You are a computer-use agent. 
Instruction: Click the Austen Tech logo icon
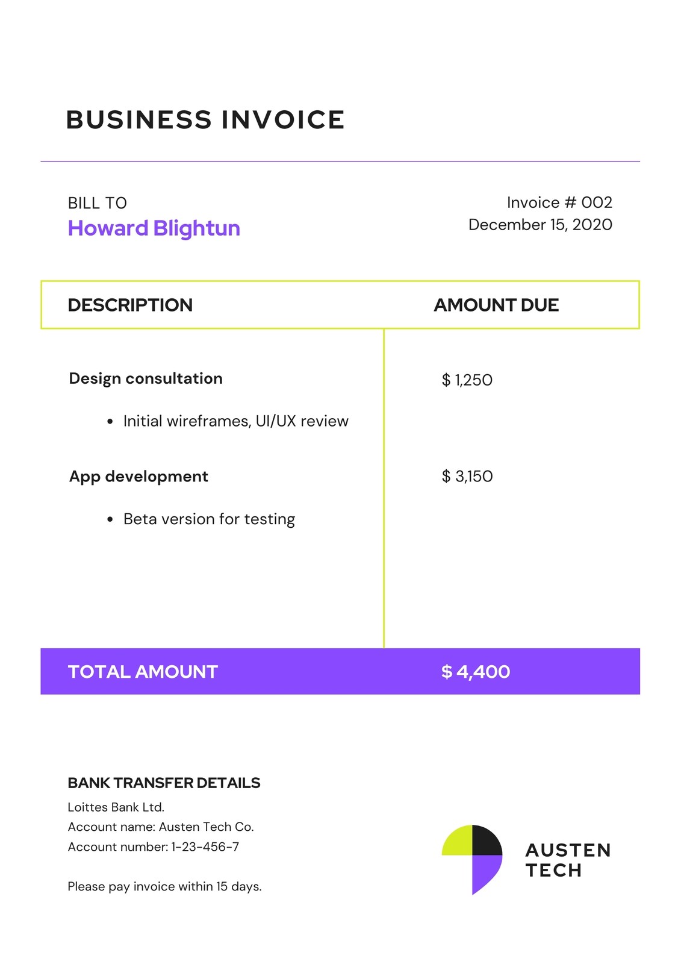tap(472, 860)
